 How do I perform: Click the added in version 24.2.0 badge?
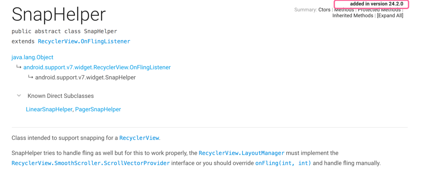(x=372, y=4)
